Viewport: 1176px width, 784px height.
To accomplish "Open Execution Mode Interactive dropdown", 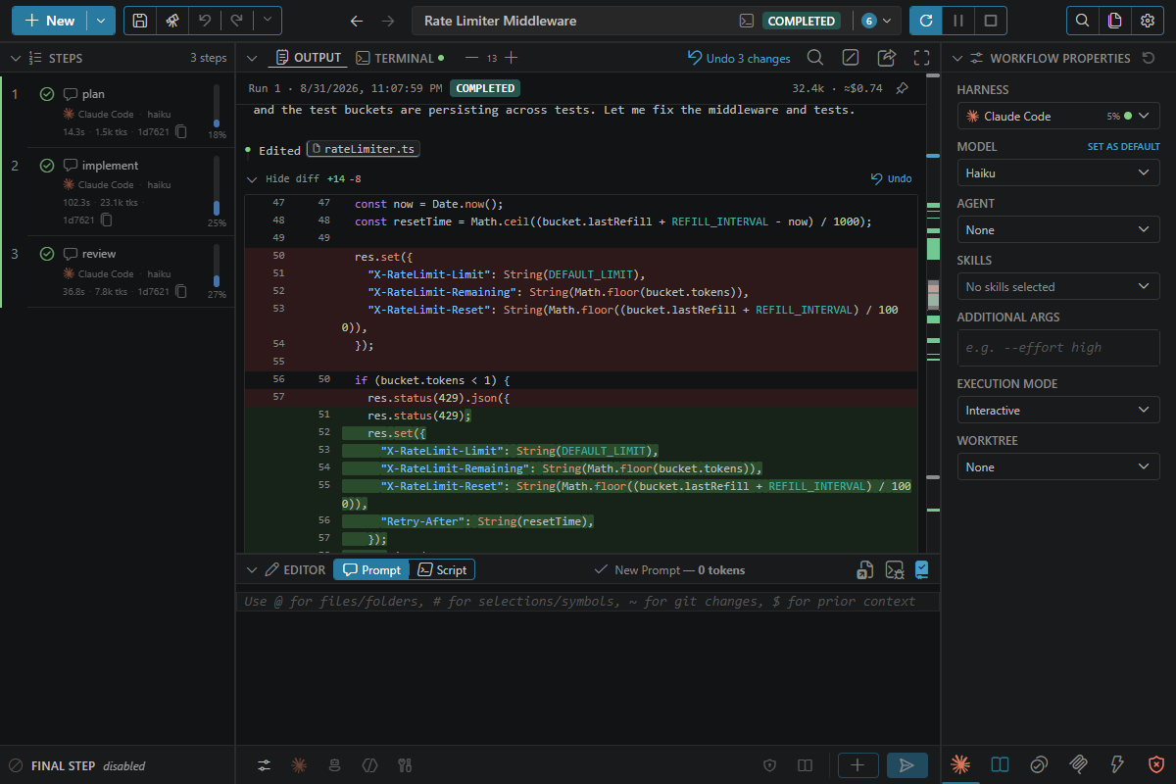I will click(1058, 410).
